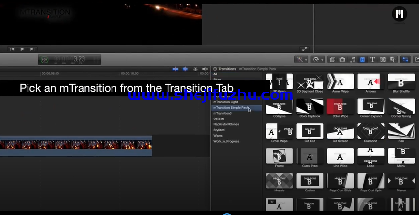
Task: View the viewer in full screen
Action: 304,49
